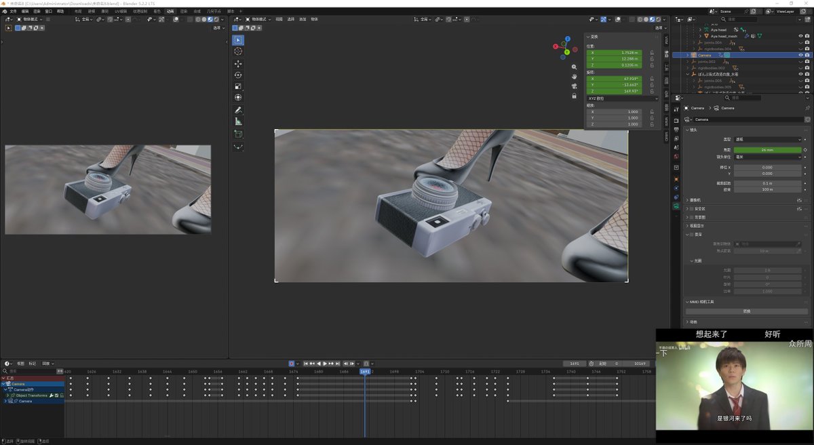Open the 文件 menu

13,12
